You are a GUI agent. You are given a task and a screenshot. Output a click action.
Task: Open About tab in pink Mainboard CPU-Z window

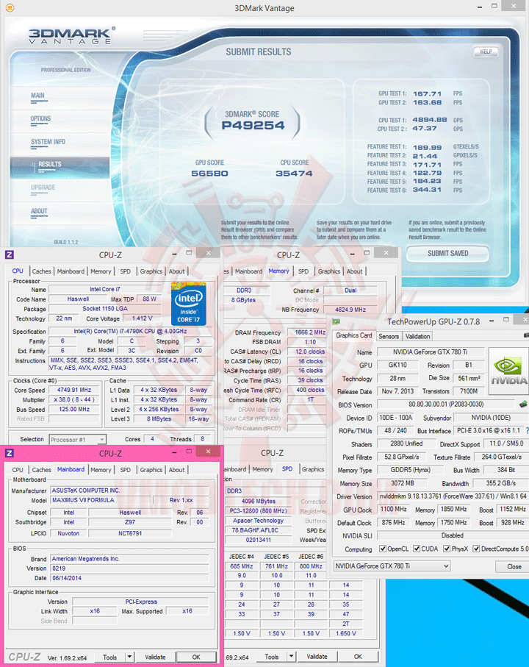[177, 470]
